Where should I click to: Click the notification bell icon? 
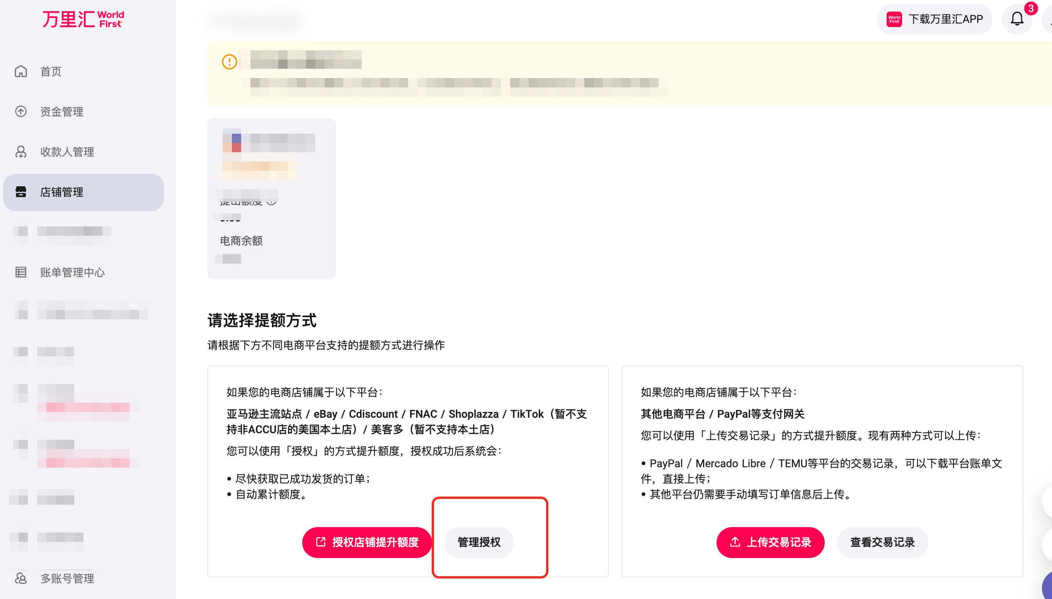click(x=1016, y=19)
